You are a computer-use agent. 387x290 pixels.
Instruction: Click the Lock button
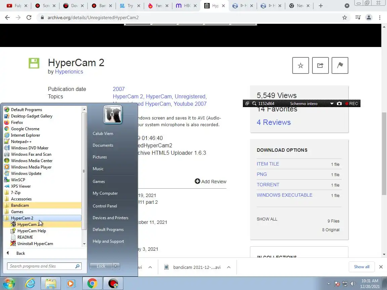pos(101,266)
